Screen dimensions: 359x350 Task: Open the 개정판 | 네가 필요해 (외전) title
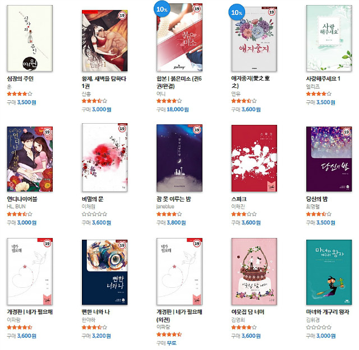pos(179,315)
